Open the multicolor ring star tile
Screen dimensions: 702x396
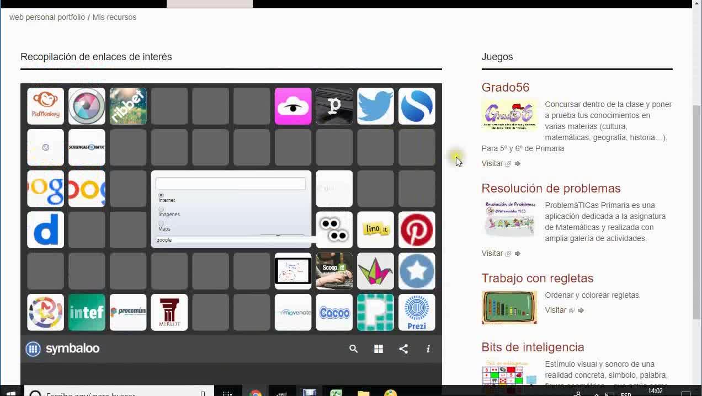tap(45, 312)
